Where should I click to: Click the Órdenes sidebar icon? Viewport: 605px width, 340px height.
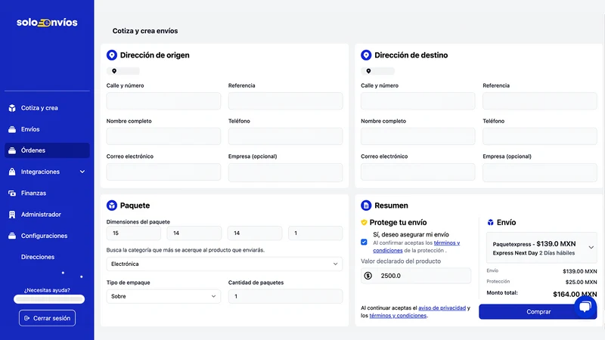(12, 150)
